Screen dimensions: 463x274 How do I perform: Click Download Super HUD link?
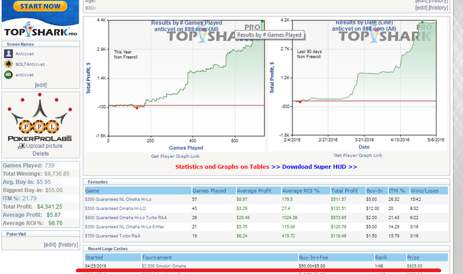319,167
